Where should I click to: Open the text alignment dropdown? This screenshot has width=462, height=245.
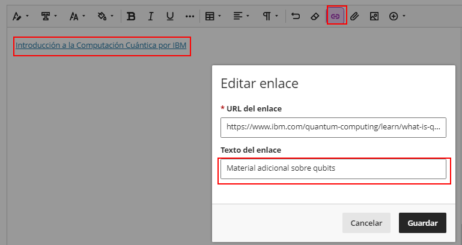(242, 16)
